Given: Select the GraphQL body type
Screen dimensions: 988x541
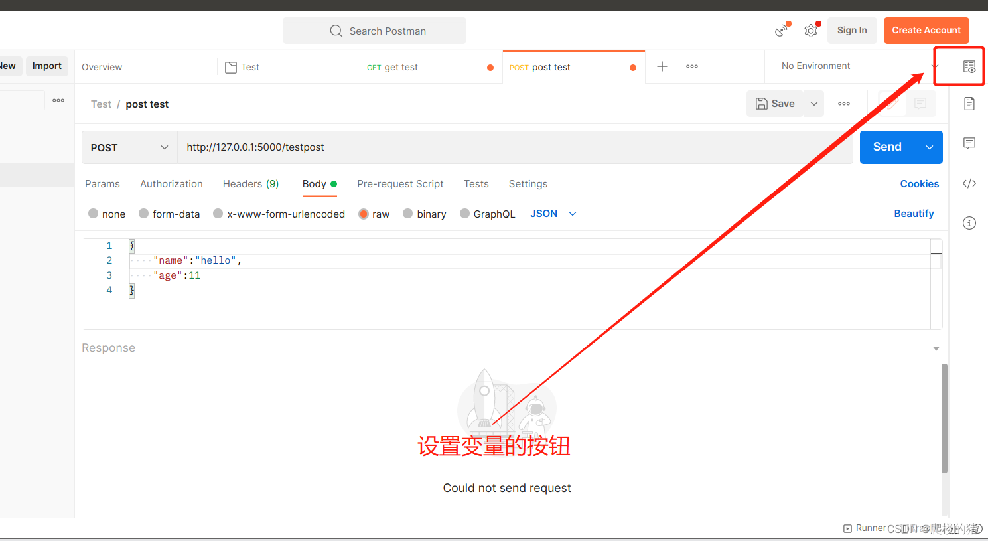Looking at the screenshot, I should tap(464, 214).
